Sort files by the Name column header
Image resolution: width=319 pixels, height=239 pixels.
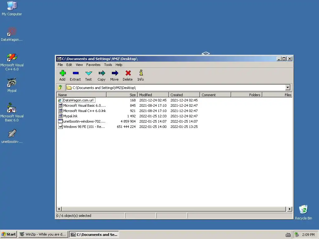click(x=81, y=95)
